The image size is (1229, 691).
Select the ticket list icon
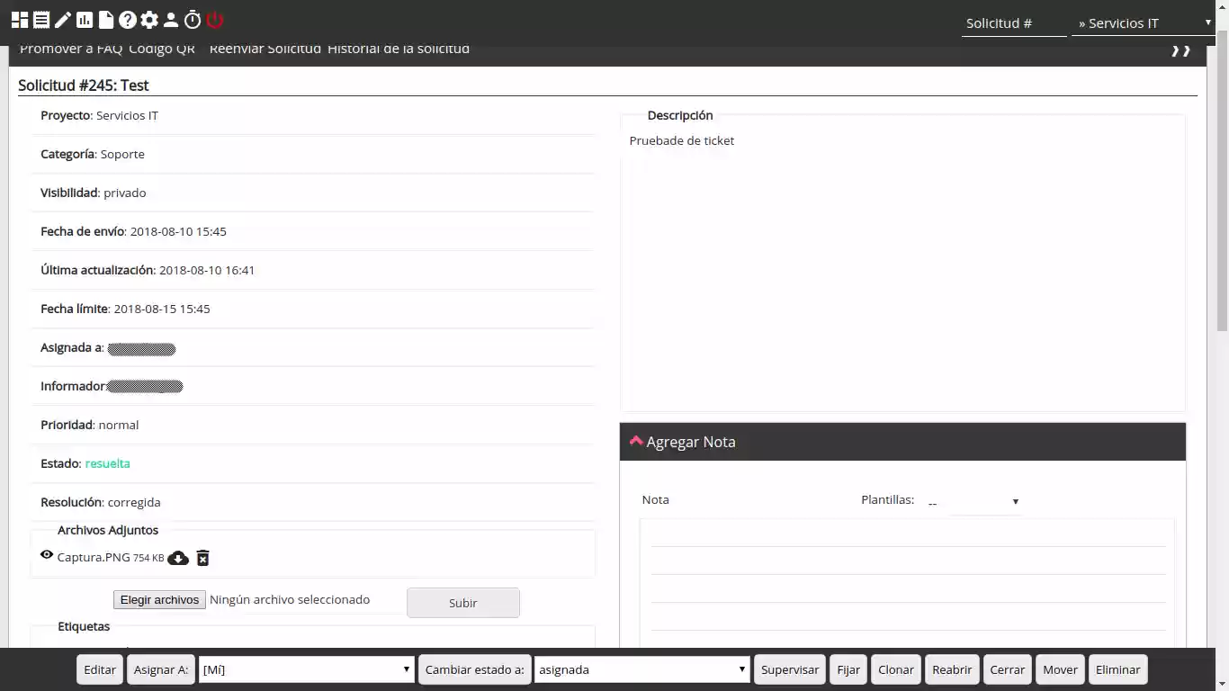click(x=41, y=18)
